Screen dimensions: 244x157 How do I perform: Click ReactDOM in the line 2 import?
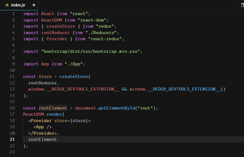(x=52, y=20)
